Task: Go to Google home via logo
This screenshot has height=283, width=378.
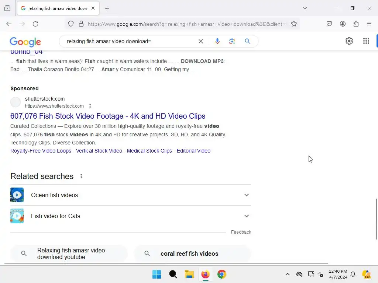Action: click(x=25, y=42)
